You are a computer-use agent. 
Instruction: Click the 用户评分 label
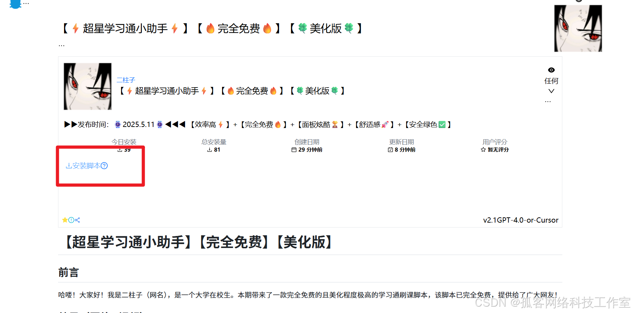(495, 142)
